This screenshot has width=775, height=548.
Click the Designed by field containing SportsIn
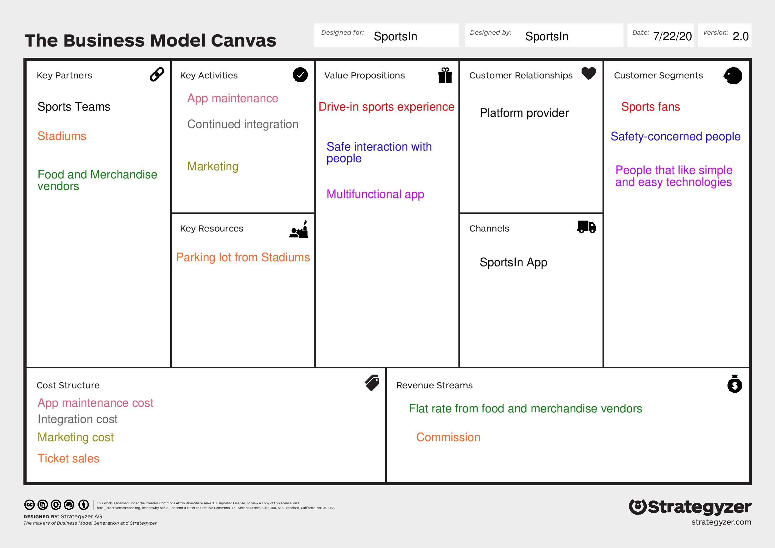[x=544, y=35]
